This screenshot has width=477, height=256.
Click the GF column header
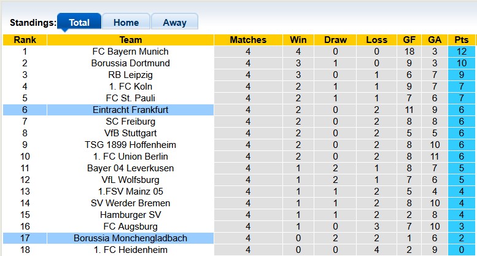[409, 40]
